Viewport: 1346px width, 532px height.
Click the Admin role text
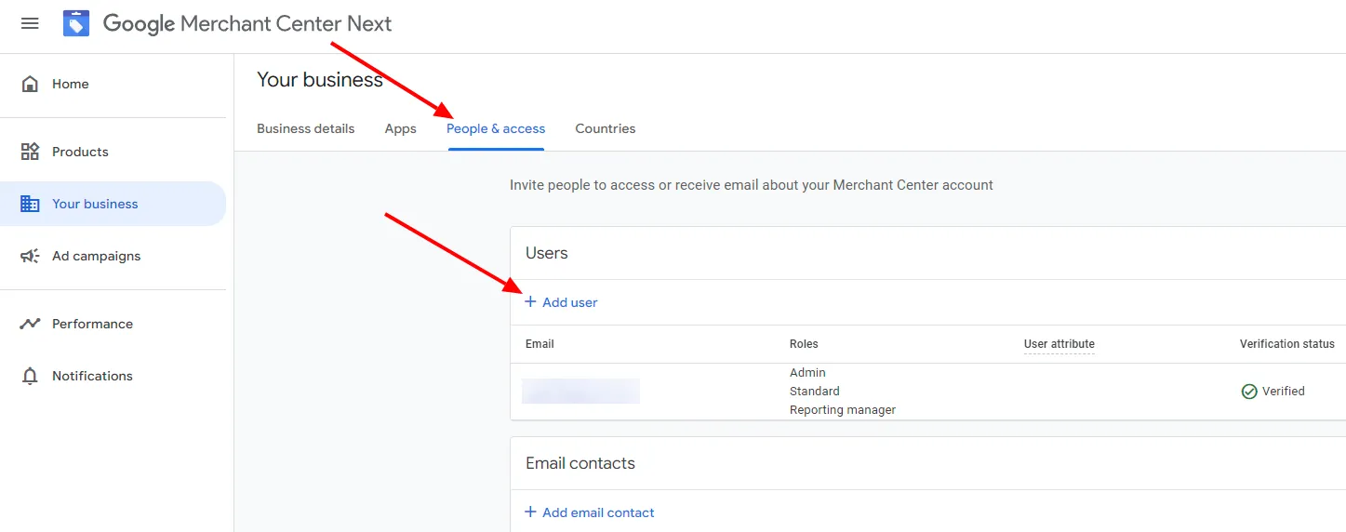(807, 373)
